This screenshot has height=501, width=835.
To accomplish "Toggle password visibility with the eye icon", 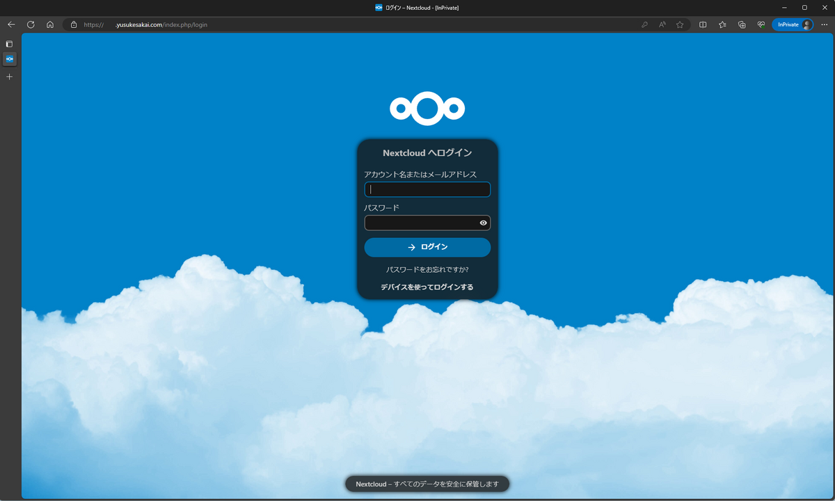I will pyautogui.click(x=483, y=223).
